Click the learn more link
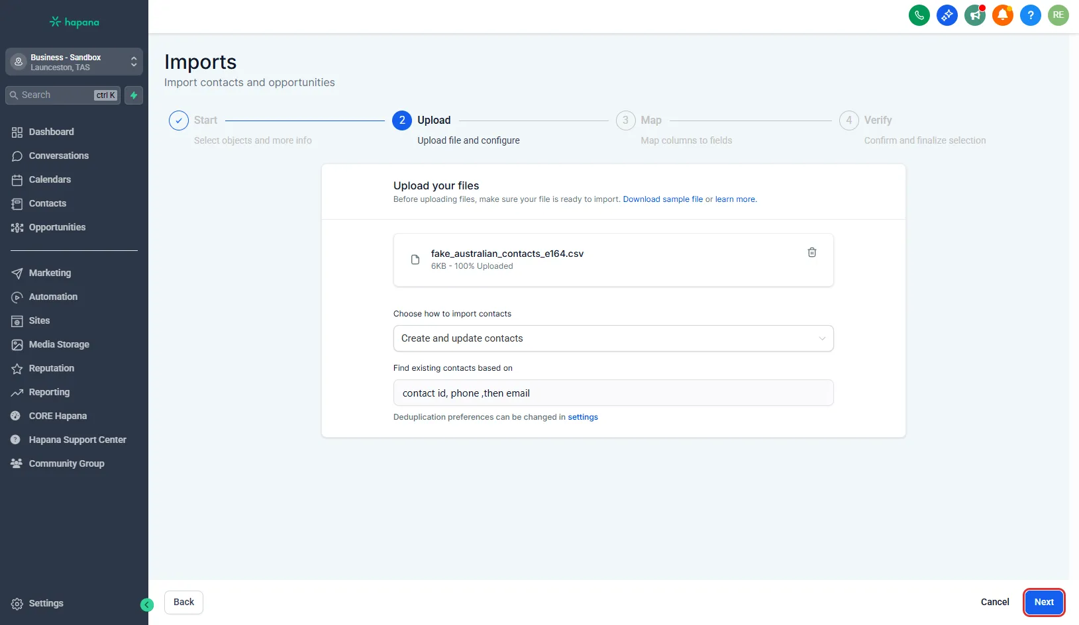This screenshot has width=1079, height=625. (735, 199)
